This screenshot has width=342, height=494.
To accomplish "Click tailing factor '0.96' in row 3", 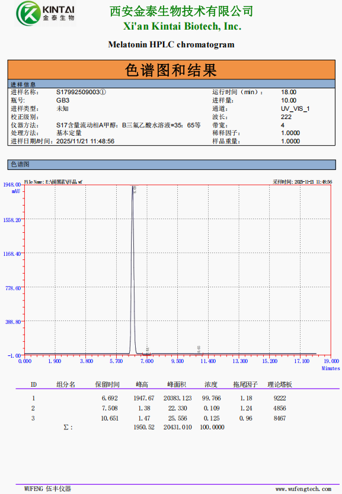I will (245, 418).
